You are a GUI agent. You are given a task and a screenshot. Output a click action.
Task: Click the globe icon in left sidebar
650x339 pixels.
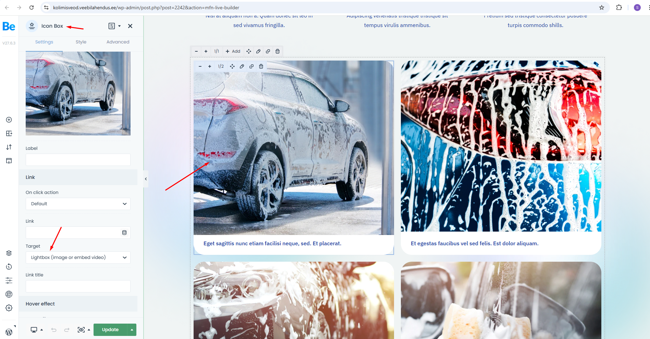click(x=9, y=294)
